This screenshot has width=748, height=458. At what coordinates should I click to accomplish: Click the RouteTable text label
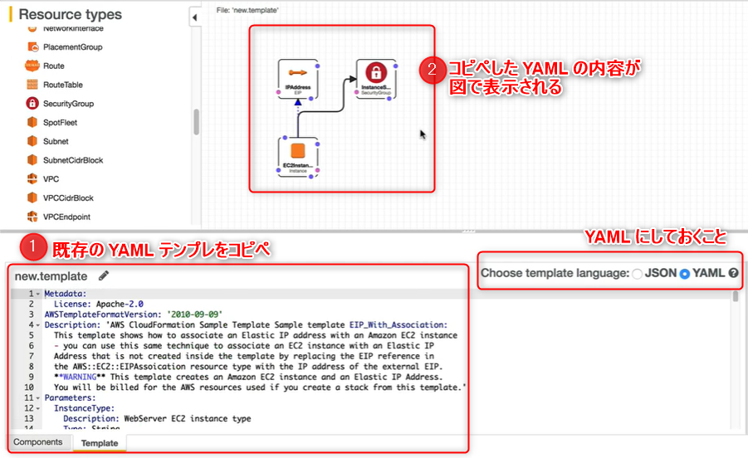tap(63, 85)
